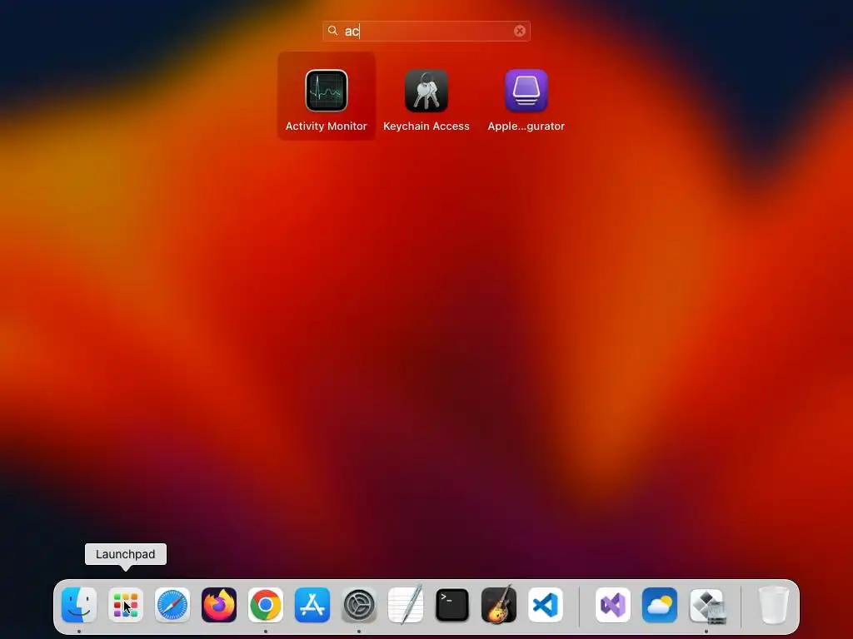This screenshot has height=639, width=853.
Task: Click into the Launchpad search field
Action: [x=426, y=31]
